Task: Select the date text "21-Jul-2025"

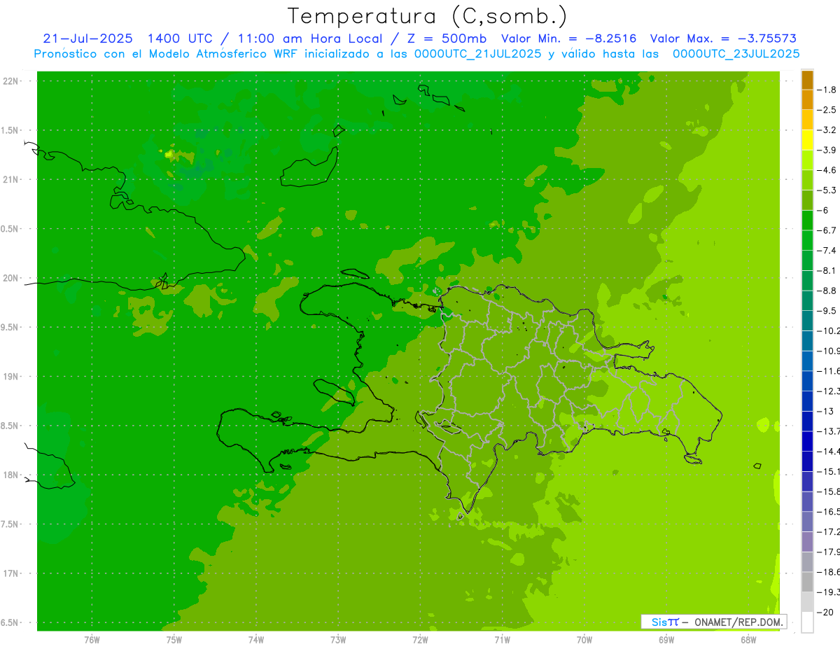Action: point(87,39)
